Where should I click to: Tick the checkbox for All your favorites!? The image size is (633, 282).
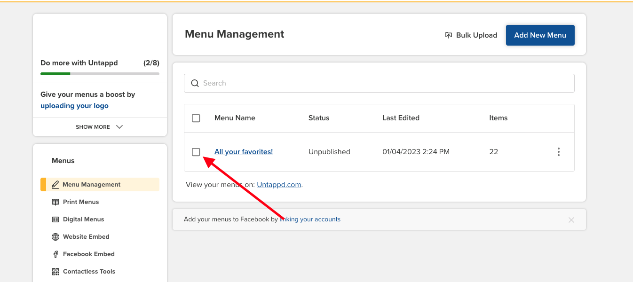(x=196, y=152)
